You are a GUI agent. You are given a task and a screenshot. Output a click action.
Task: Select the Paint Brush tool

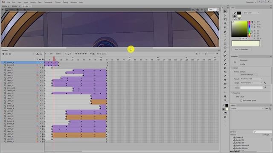pos(225,56)
